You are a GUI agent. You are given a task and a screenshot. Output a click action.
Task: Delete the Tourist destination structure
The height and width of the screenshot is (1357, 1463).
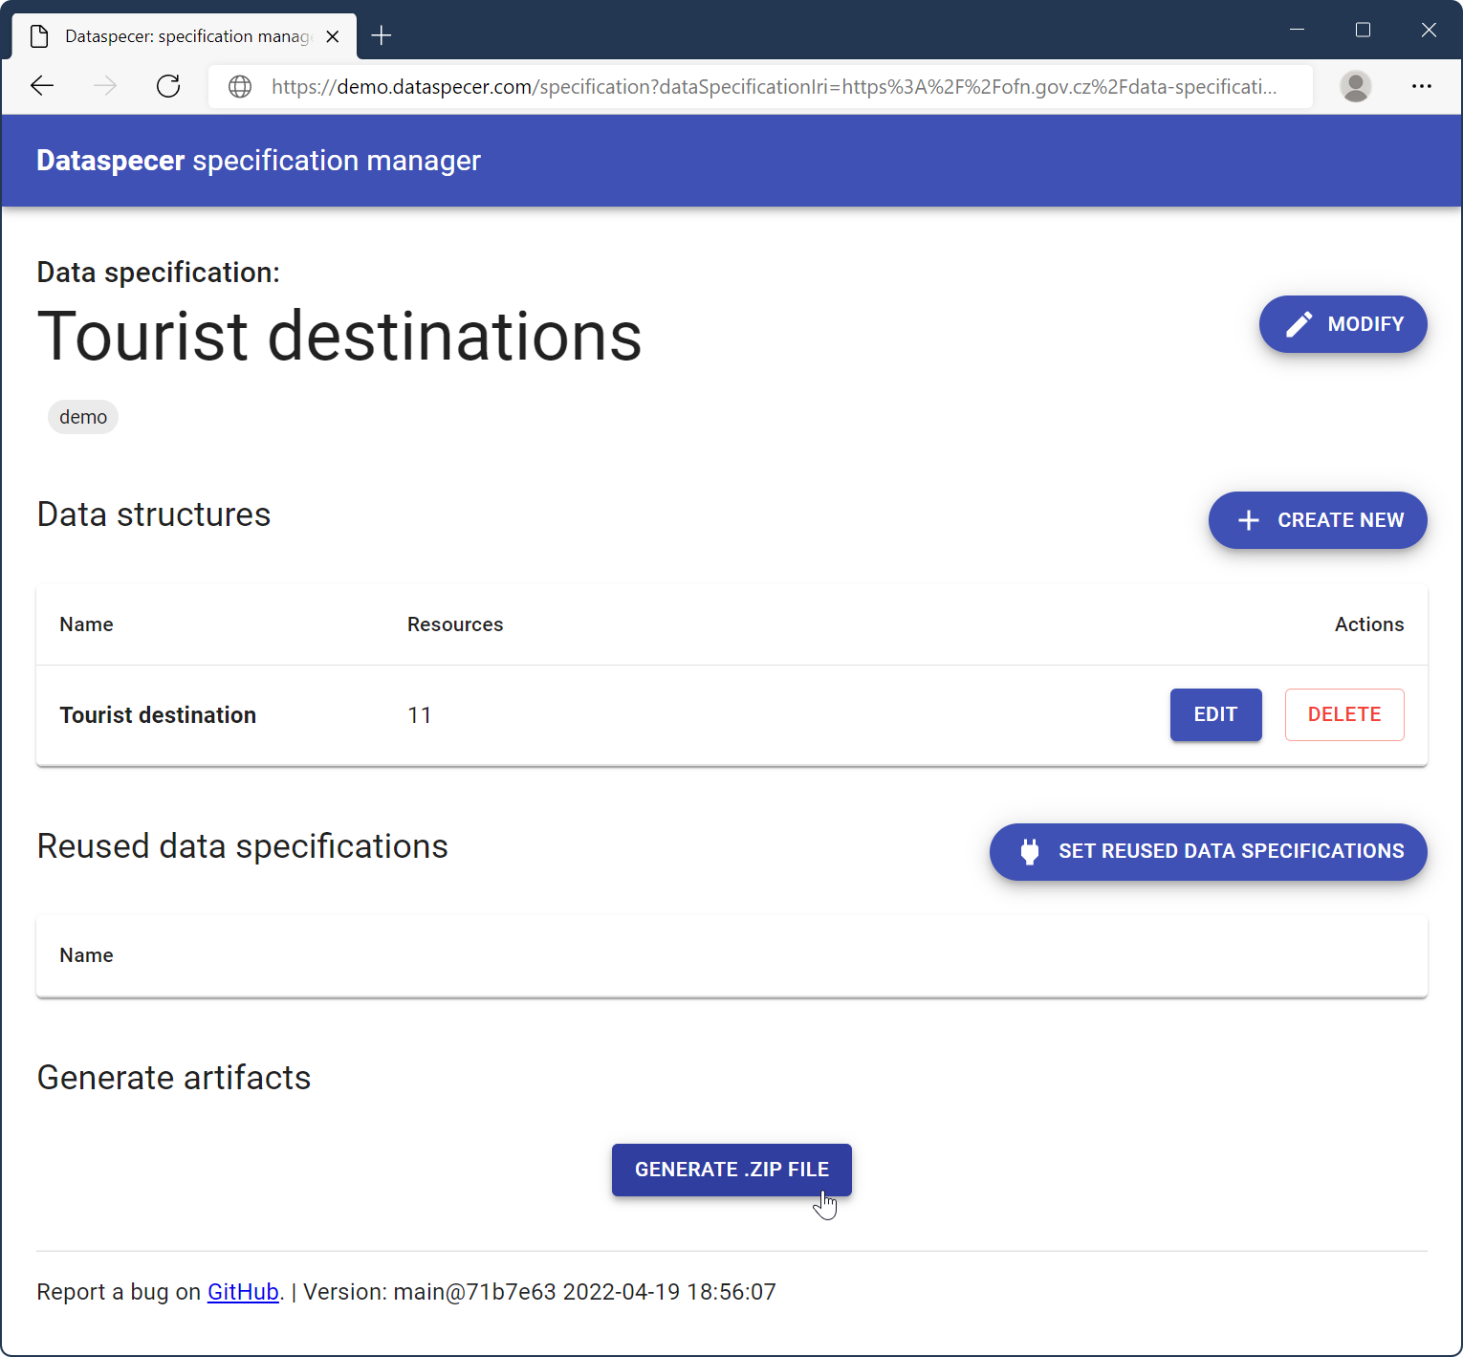[1343, 714]
